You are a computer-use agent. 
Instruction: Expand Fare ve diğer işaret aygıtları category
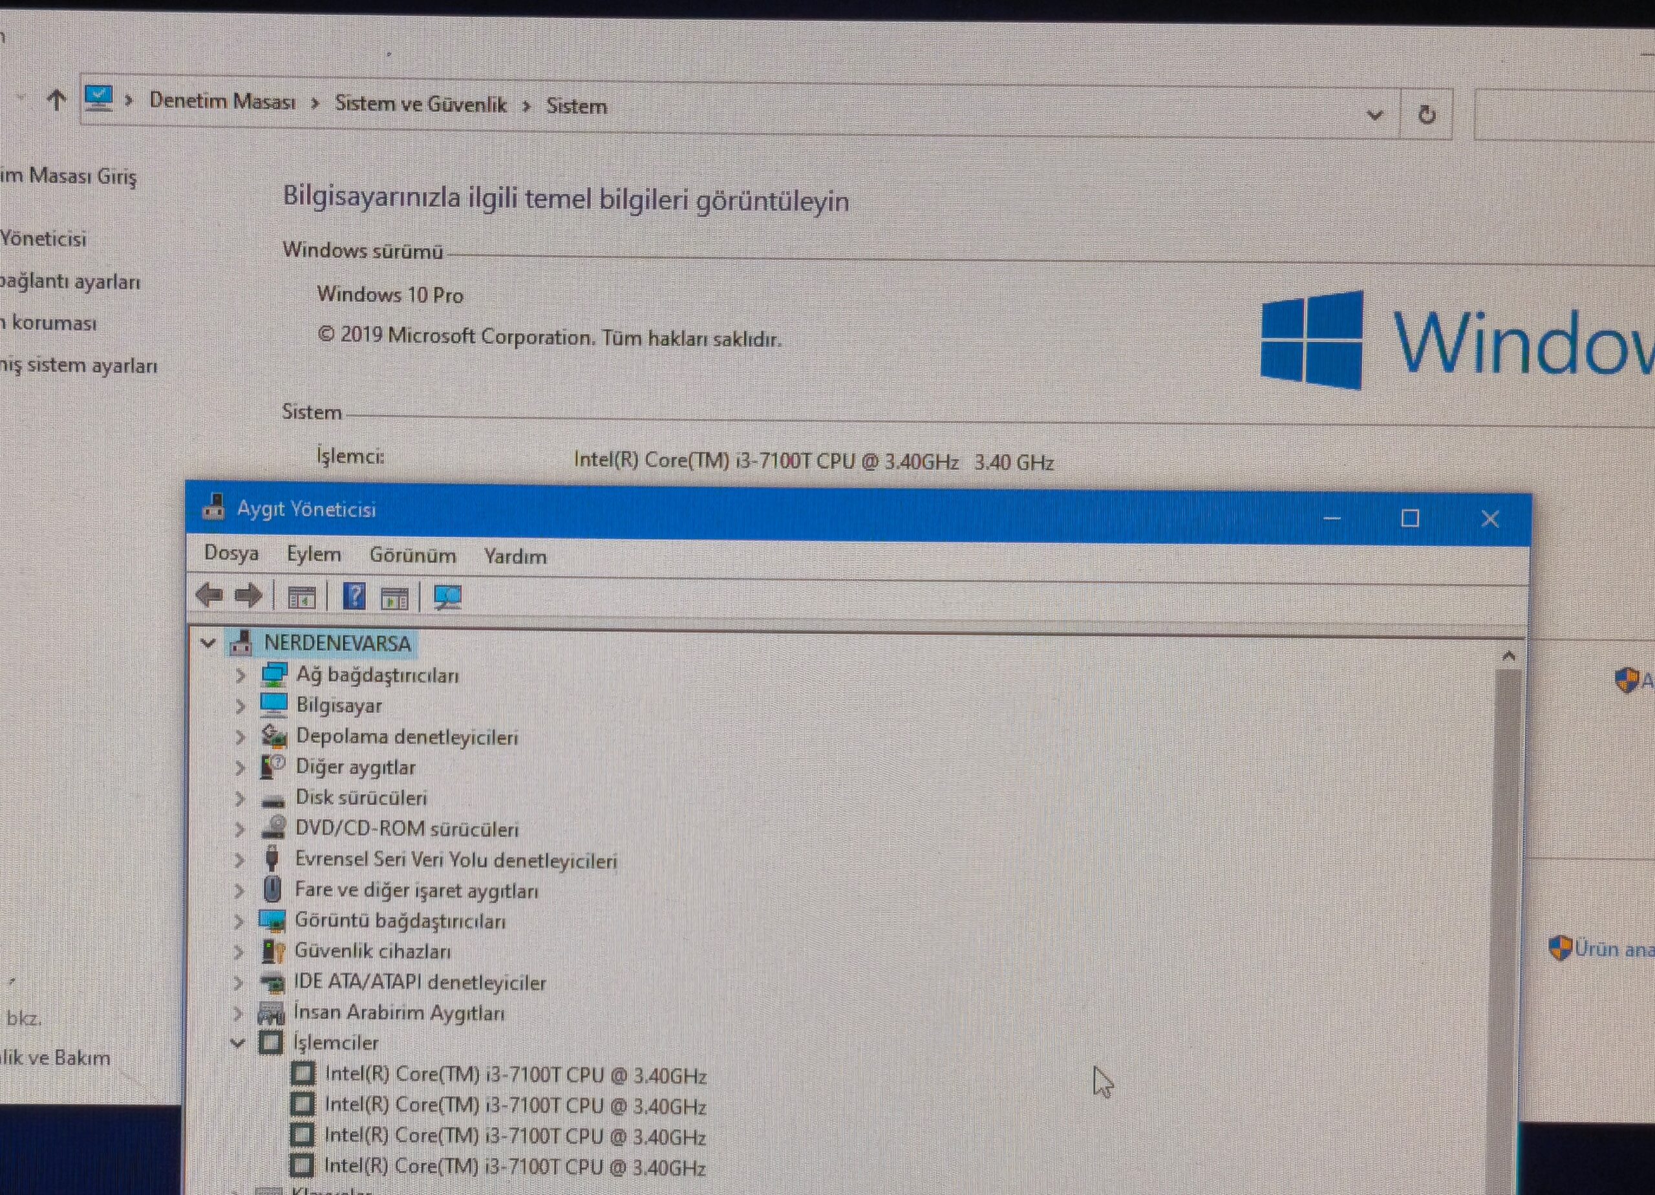point(239,891)
